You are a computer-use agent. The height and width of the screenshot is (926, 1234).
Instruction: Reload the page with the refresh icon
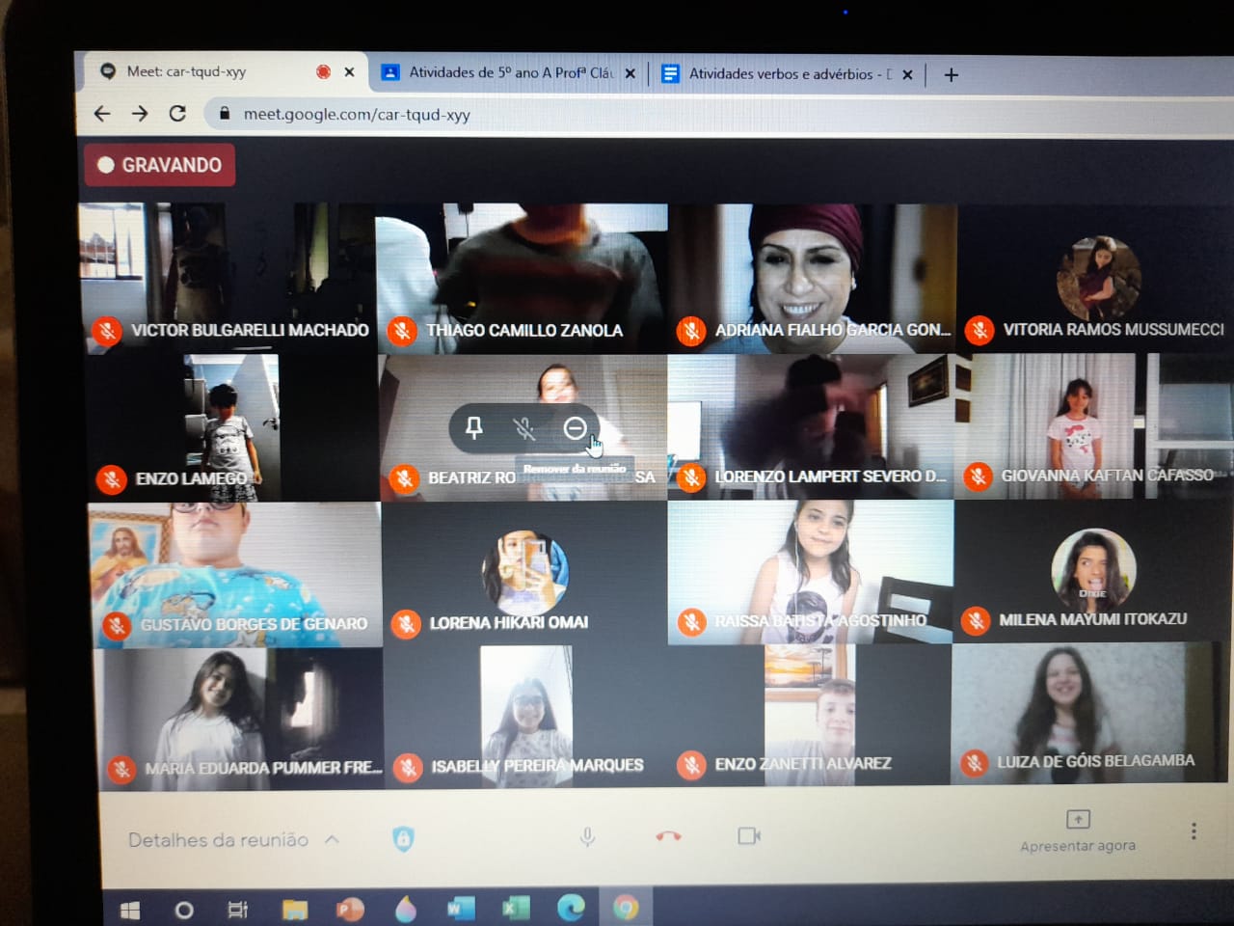(x=177, y=114)
